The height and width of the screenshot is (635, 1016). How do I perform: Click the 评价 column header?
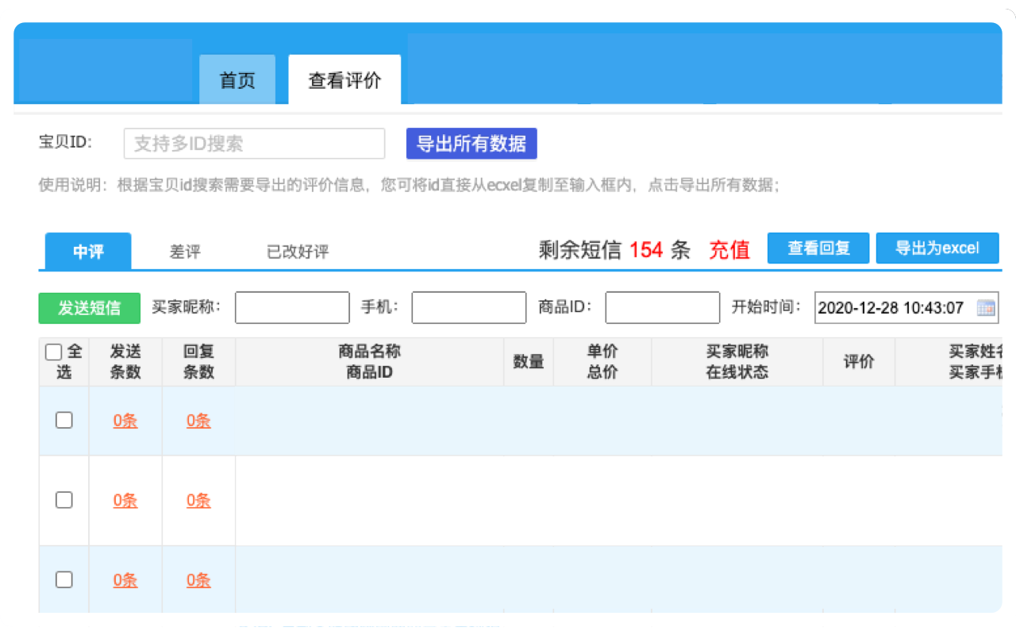859,362
